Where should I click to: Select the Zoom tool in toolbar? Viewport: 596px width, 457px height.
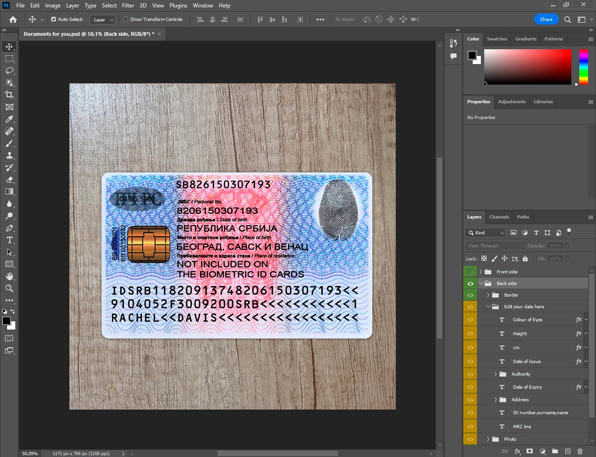click(10, 288)
